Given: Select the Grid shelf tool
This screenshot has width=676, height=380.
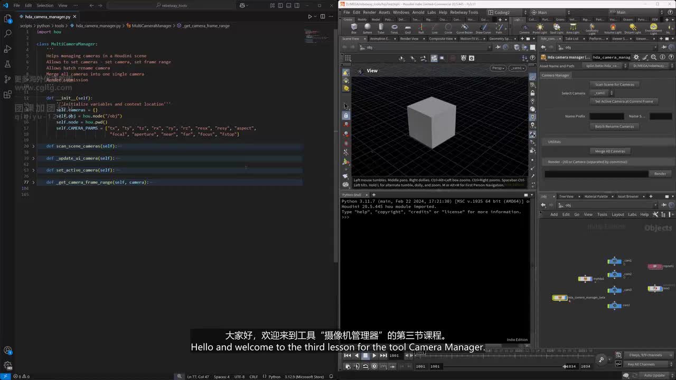Looking at the screenshot, I should pyautogui.click(x=408, y=28).
